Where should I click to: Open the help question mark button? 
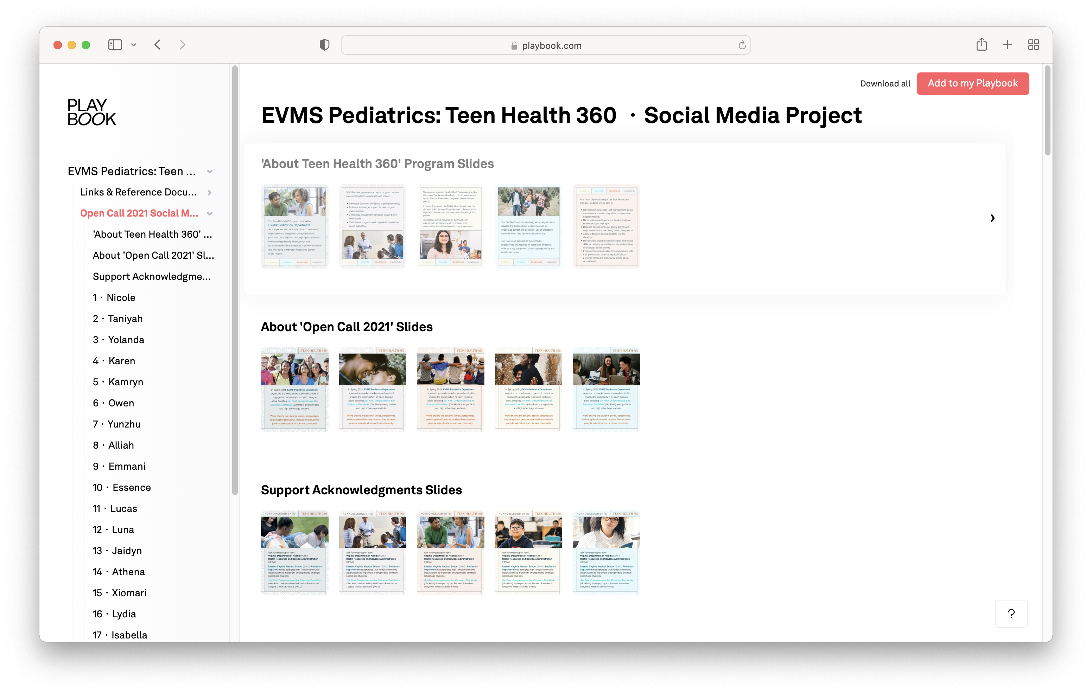(1011, 614)
